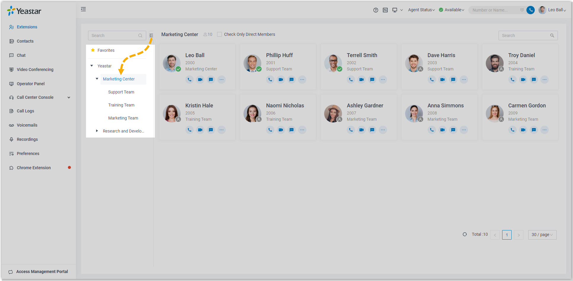573x281 pixels.
Task: Open the 30 / page size dropdown
Action: 542,235
